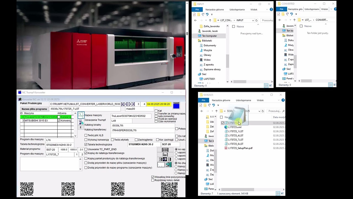Click the laser head icon below layout icon
Viewport: 353px width, 199px height.
(x=81, y=122)
